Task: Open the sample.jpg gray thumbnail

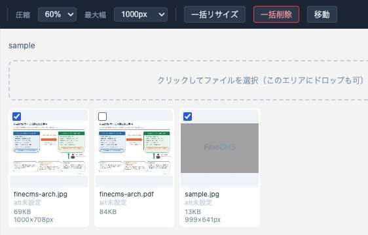Action: tap(219, 148)
